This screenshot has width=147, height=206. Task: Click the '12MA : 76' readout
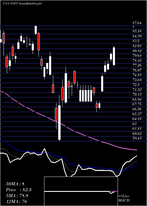click(17, 201)
